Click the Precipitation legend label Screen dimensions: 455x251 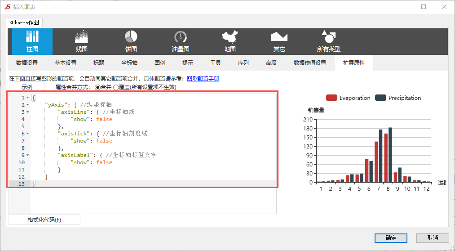click(405, 98)
